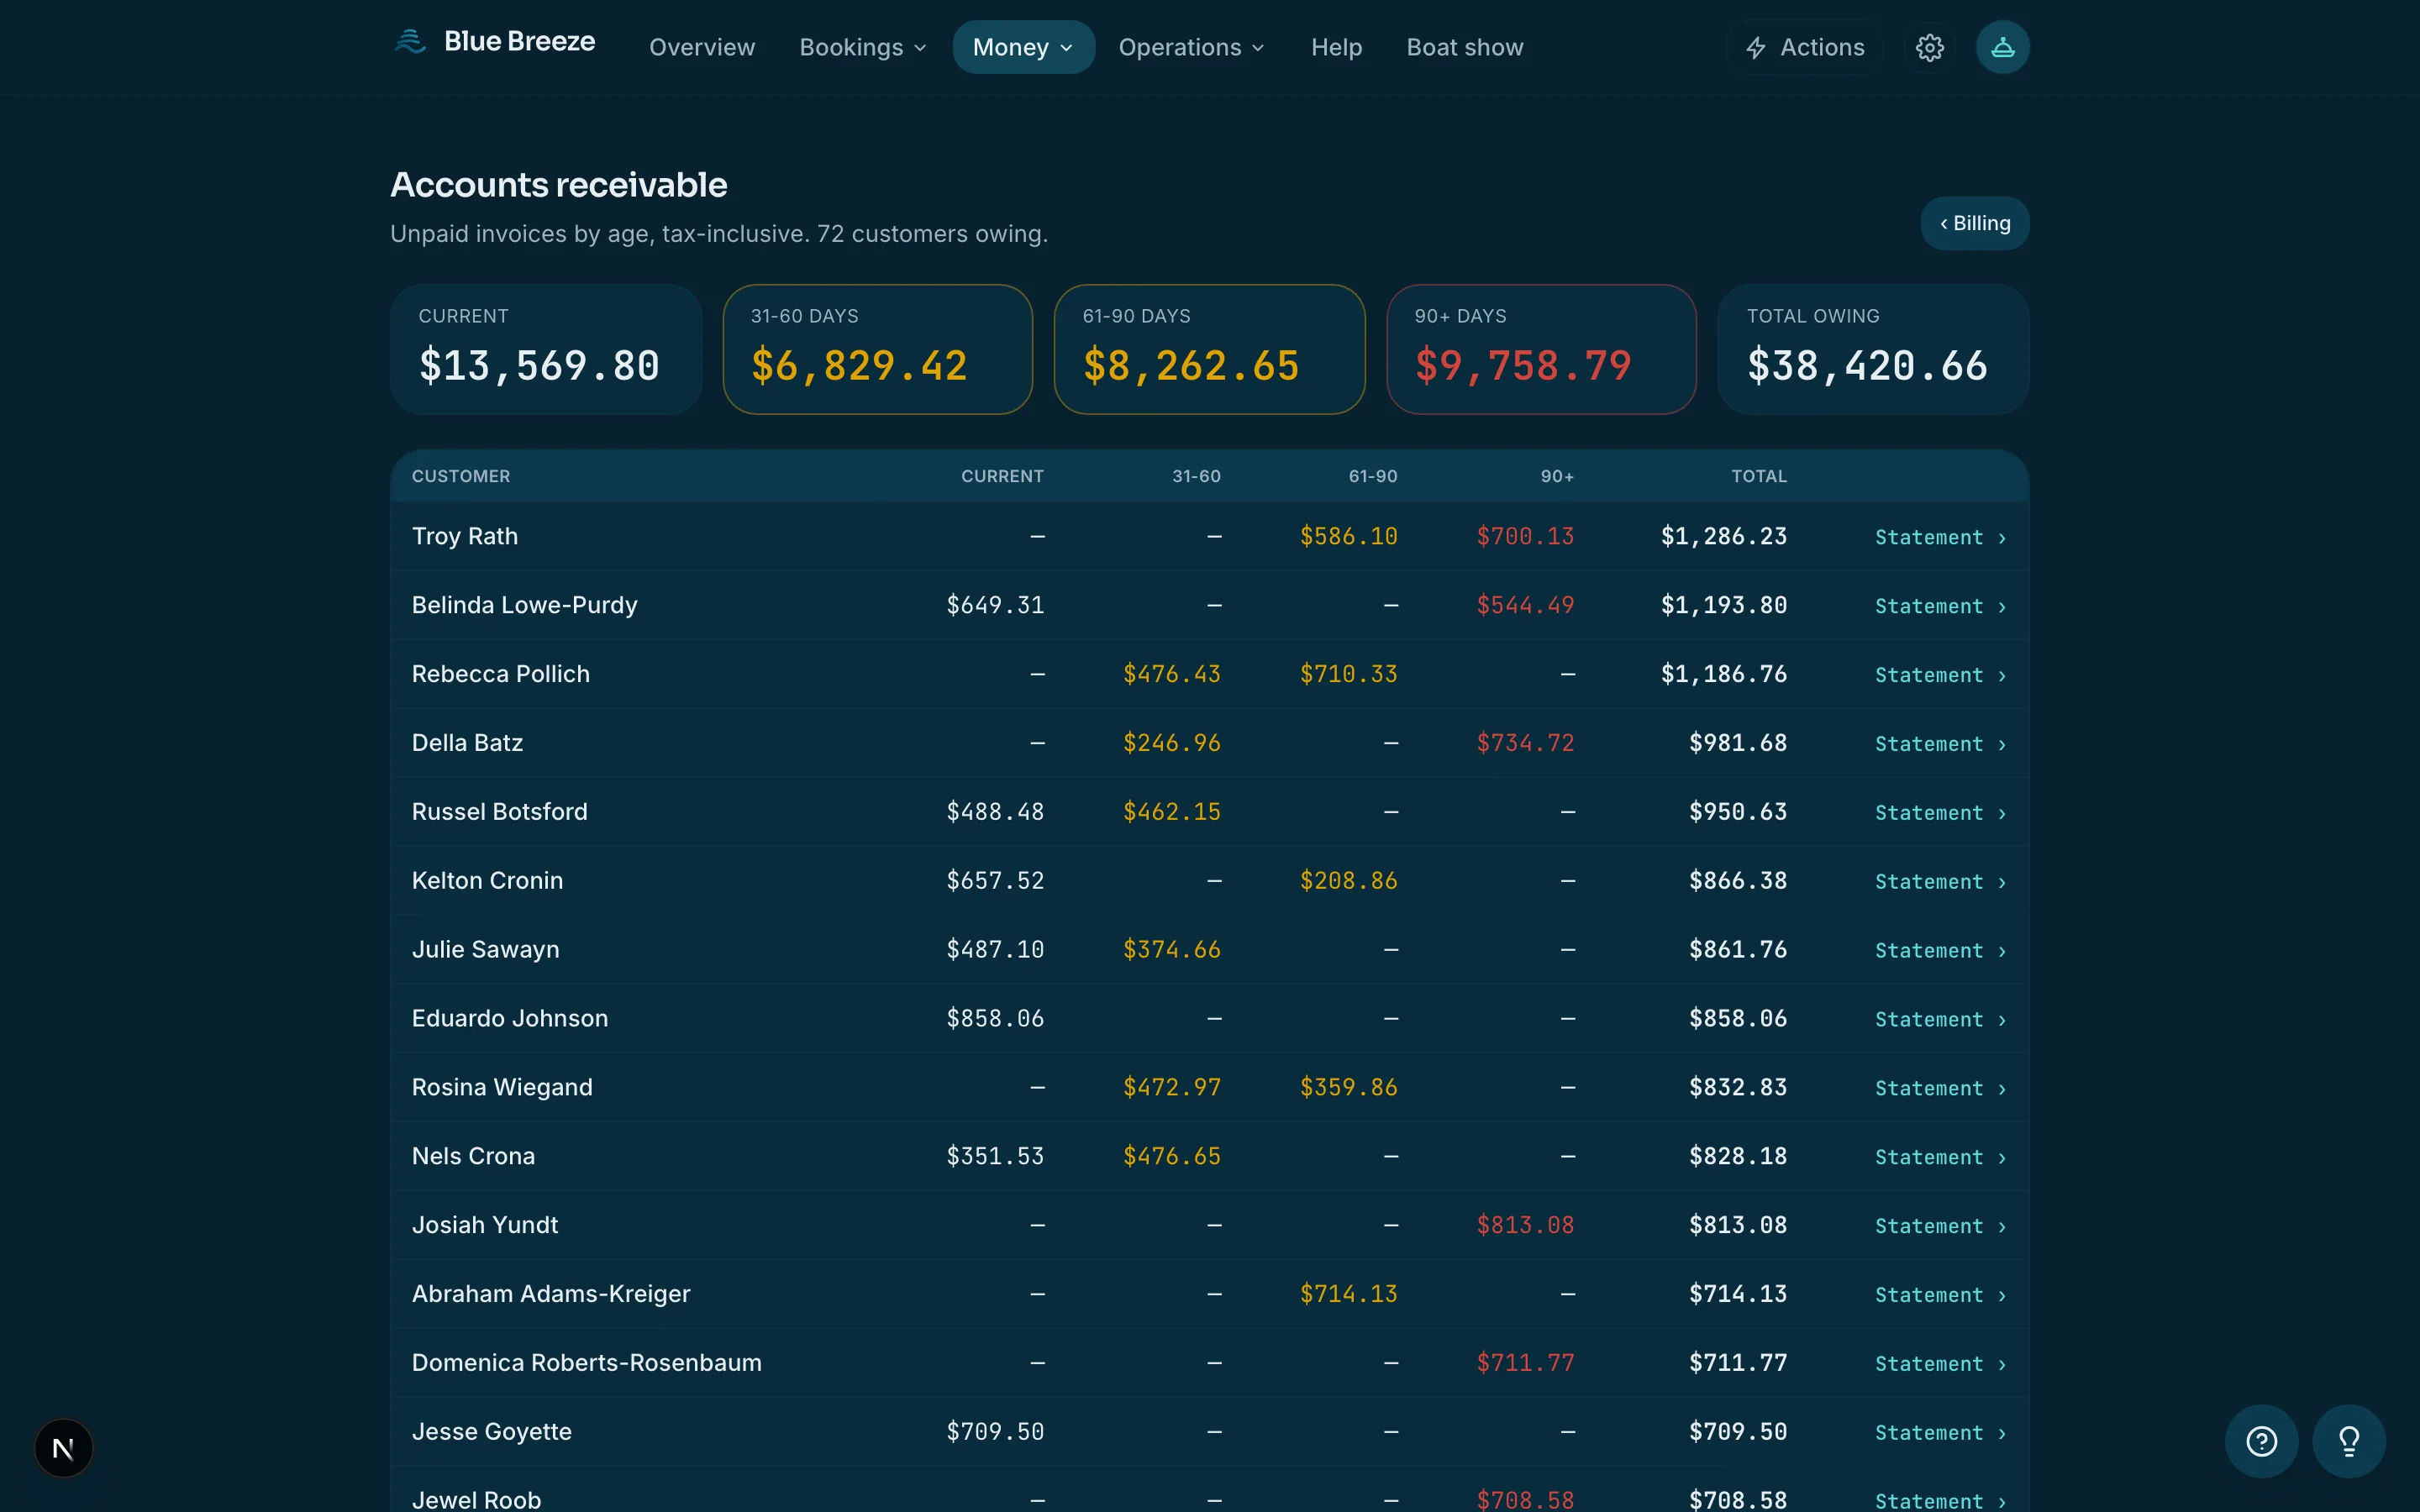Expand the Operations dropdown menu
The width and height of the screenshot is (2420, 1512).
pyautogui.click(x=1191, y=47)
